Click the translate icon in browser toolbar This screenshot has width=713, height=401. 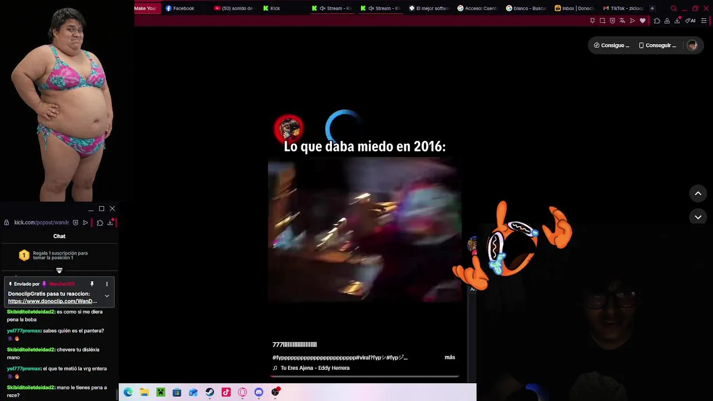point(622,21)
